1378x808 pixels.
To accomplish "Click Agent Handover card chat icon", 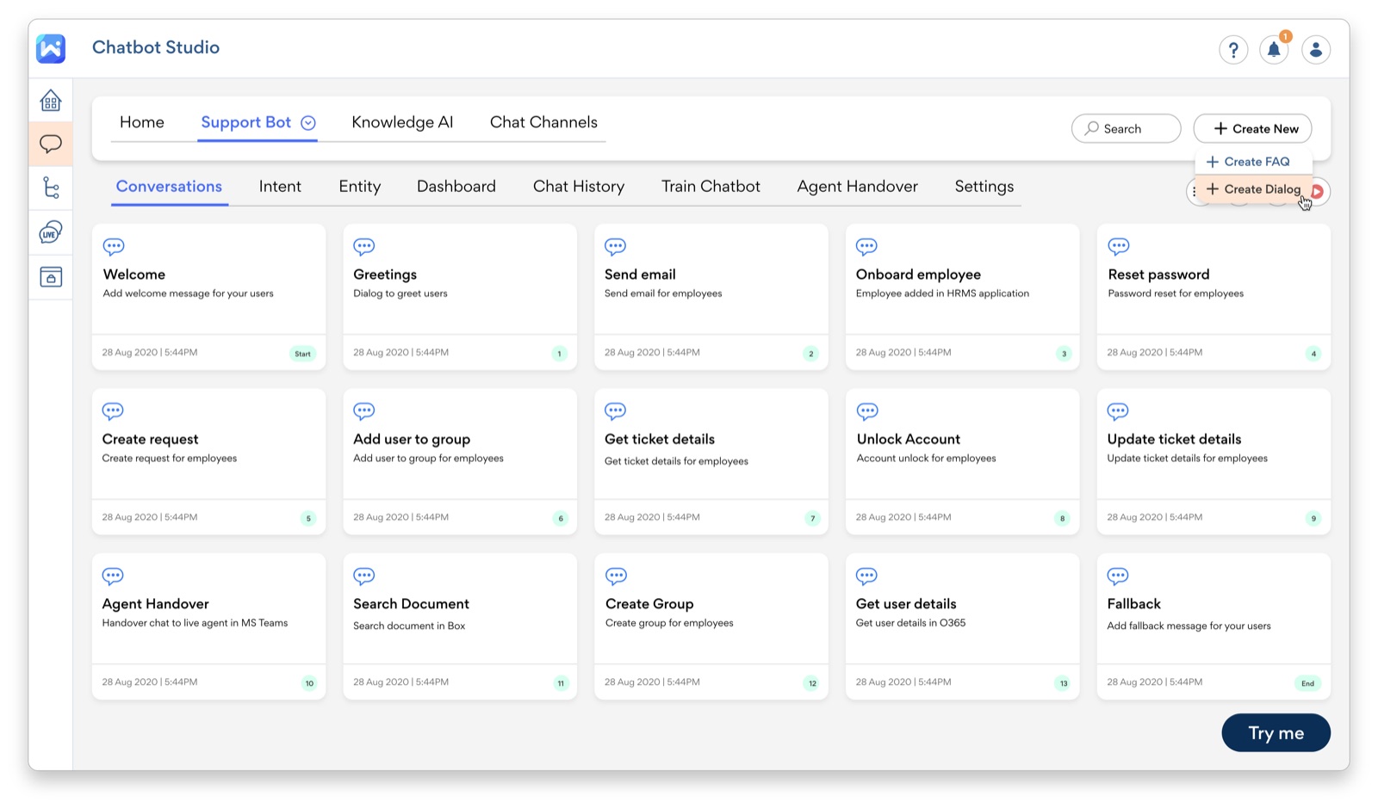I will point(113,576).
